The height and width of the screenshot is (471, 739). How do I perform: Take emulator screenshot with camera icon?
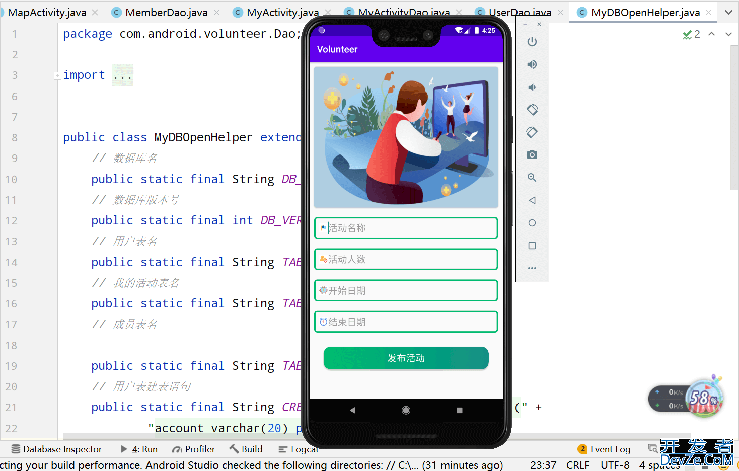(532, 155)
